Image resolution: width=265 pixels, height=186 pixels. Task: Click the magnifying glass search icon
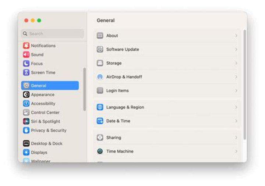click(25, 33)
